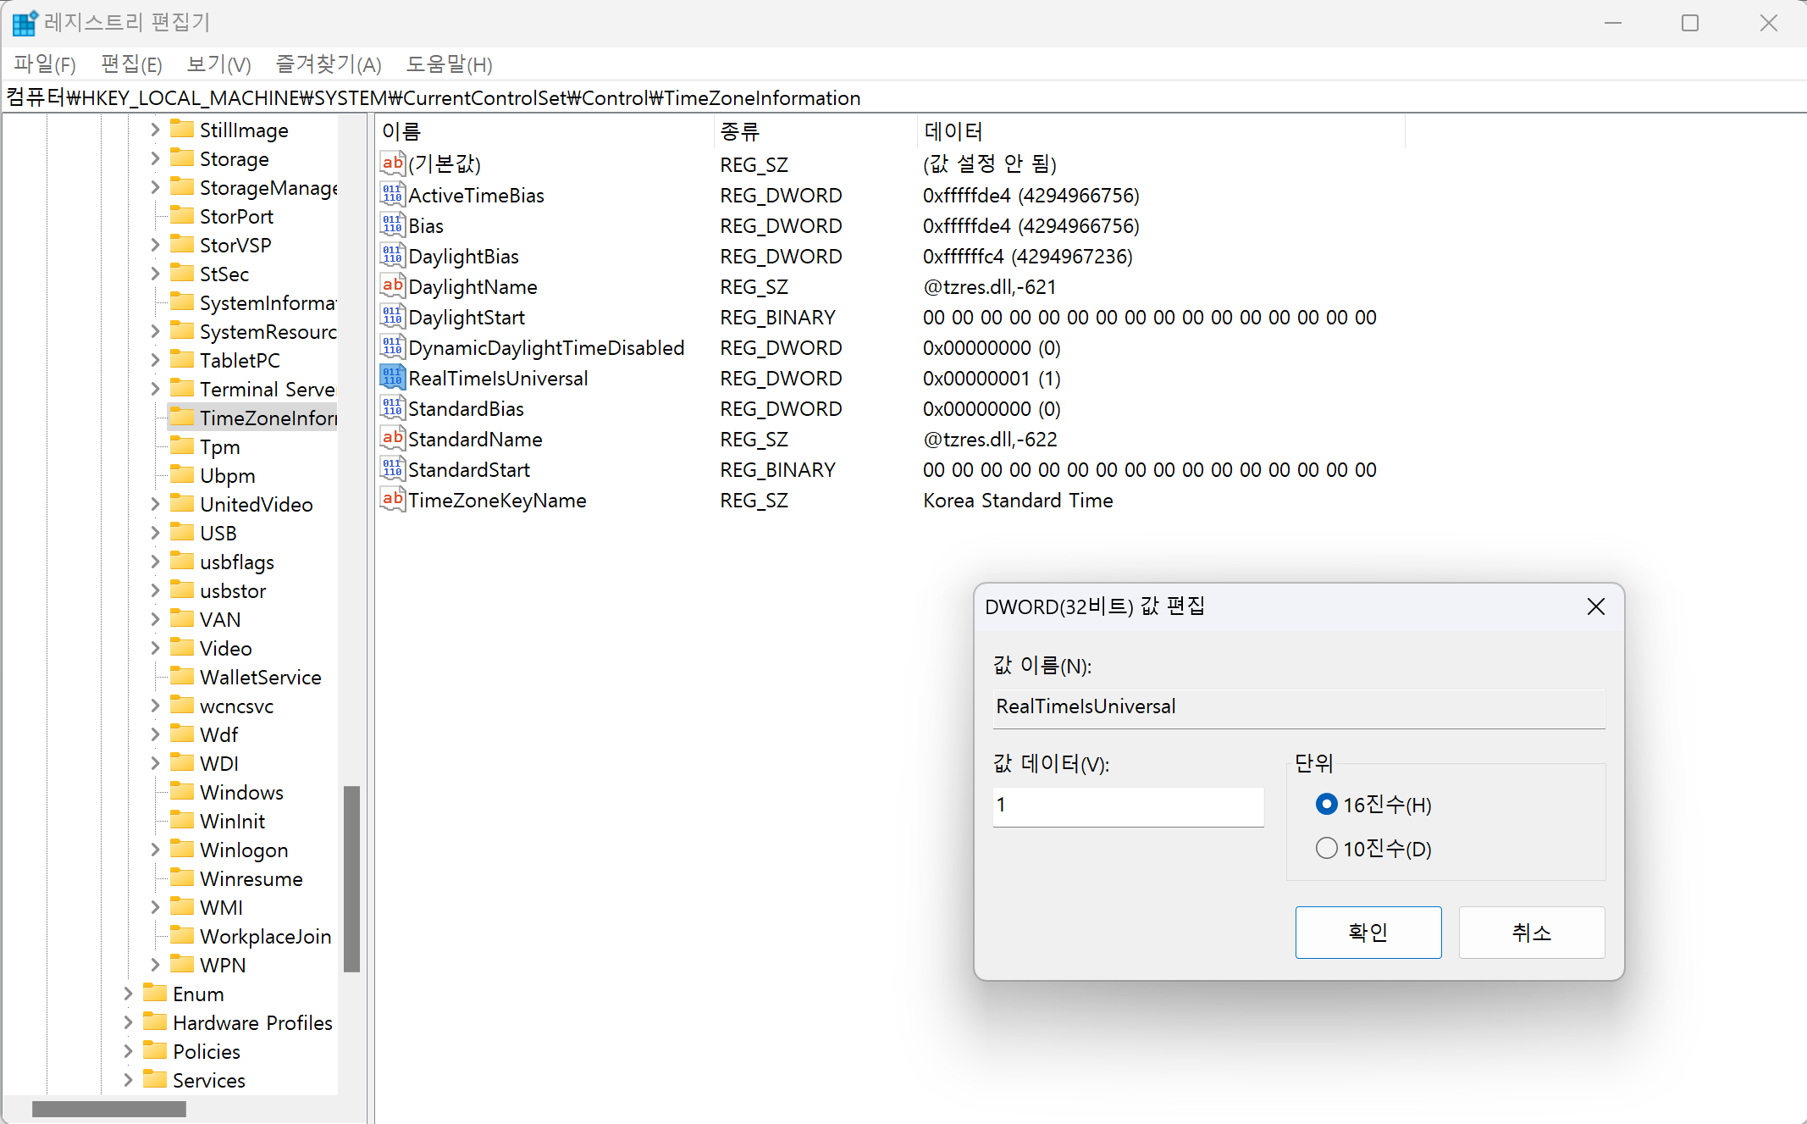Select the decimal 10진수(D) radio button
The width and height of the screenshot is (1807, 1124).
coord(1326,848)
